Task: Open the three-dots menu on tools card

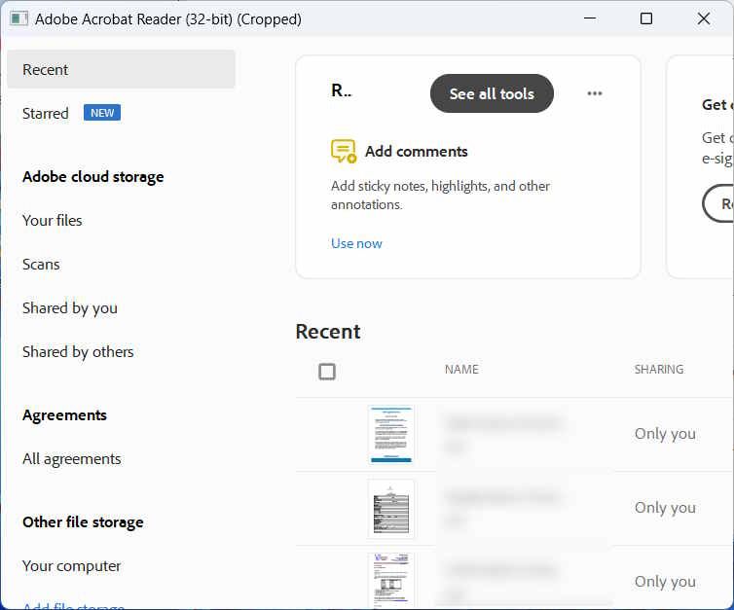Action: coord(595,93)
